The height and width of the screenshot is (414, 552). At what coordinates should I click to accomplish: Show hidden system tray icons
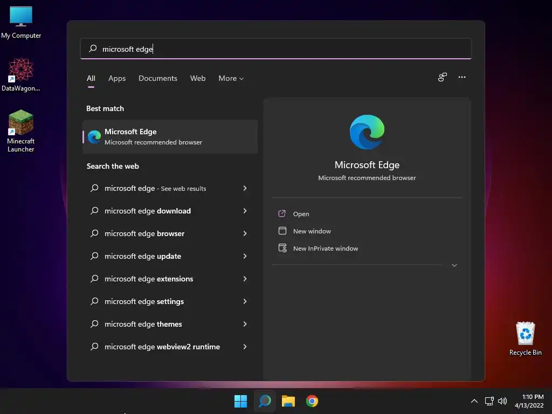pos(474,401)
